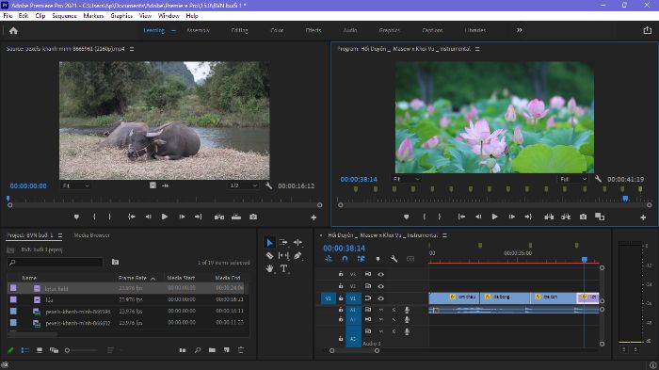Image resolution: width=659 pixels, height=370 pixels.
Task: Switch to the Color workspace tab
Action: pos(277,30)
